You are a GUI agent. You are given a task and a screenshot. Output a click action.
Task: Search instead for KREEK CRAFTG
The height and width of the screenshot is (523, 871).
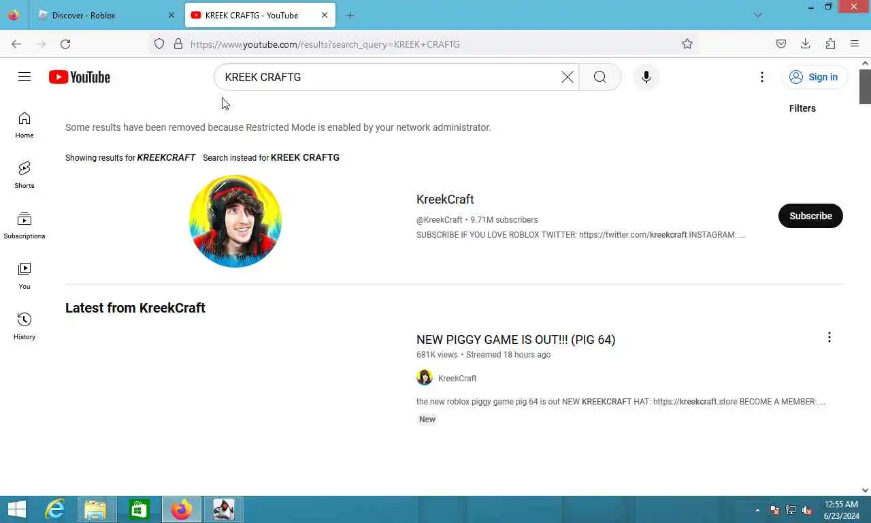pyautogui.click(x=305, y=157)
